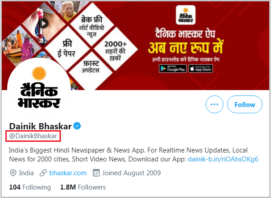Click Joined August 2009 text

point(131,173)
